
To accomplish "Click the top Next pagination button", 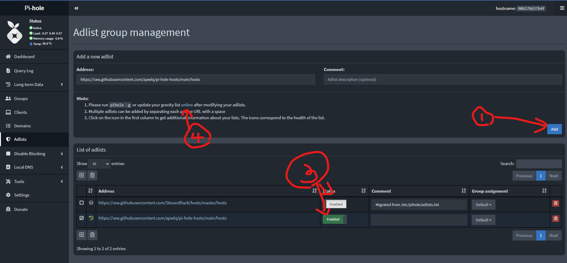I will click(x=554, y=176).
